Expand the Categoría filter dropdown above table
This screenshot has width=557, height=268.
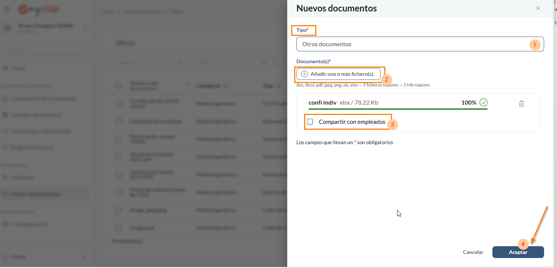[148, 62]
